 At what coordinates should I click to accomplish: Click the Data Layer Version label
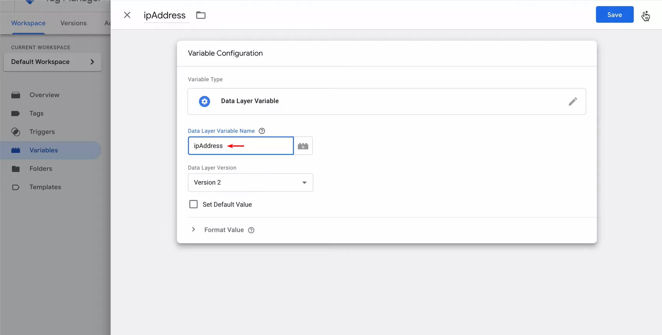pos(212,168)
